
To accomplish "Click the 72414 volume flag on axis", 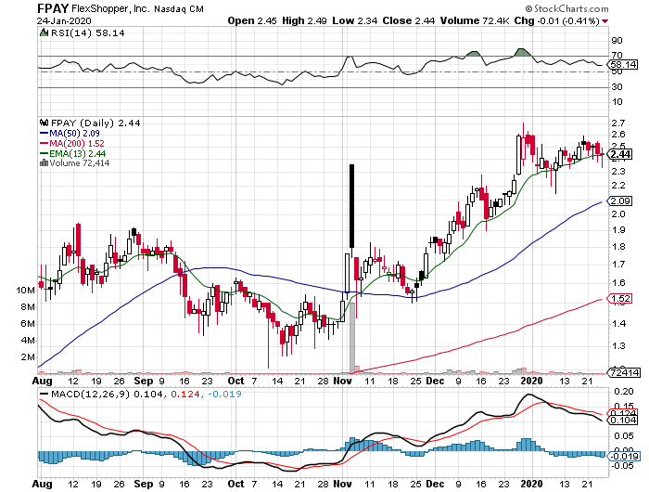I will [x=623, y=372].
